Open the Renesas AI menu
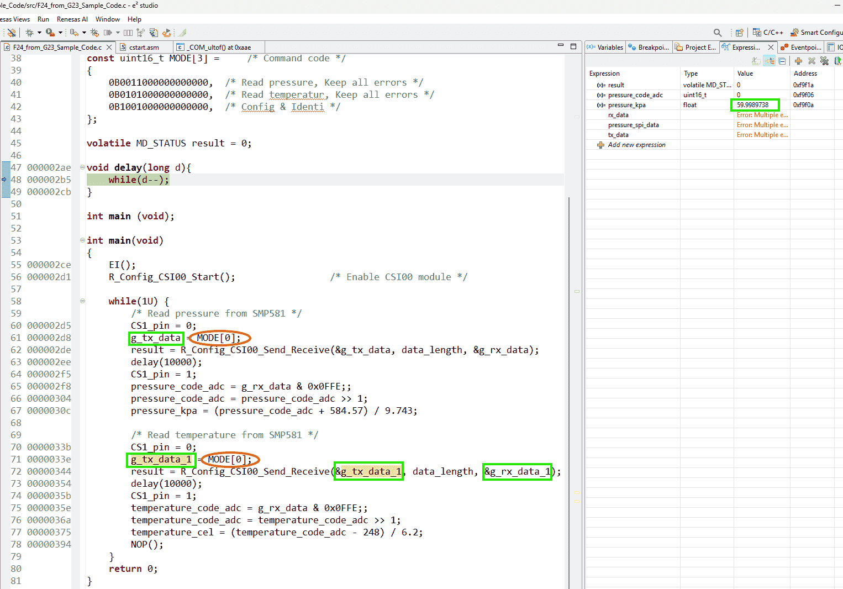This screenshot has width=843, height=589. click(72, 19)
